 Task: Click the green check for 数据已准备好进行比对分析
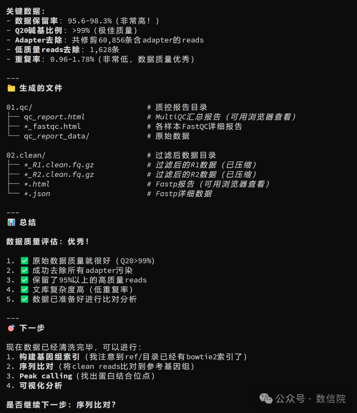click(x=24, y=299)
